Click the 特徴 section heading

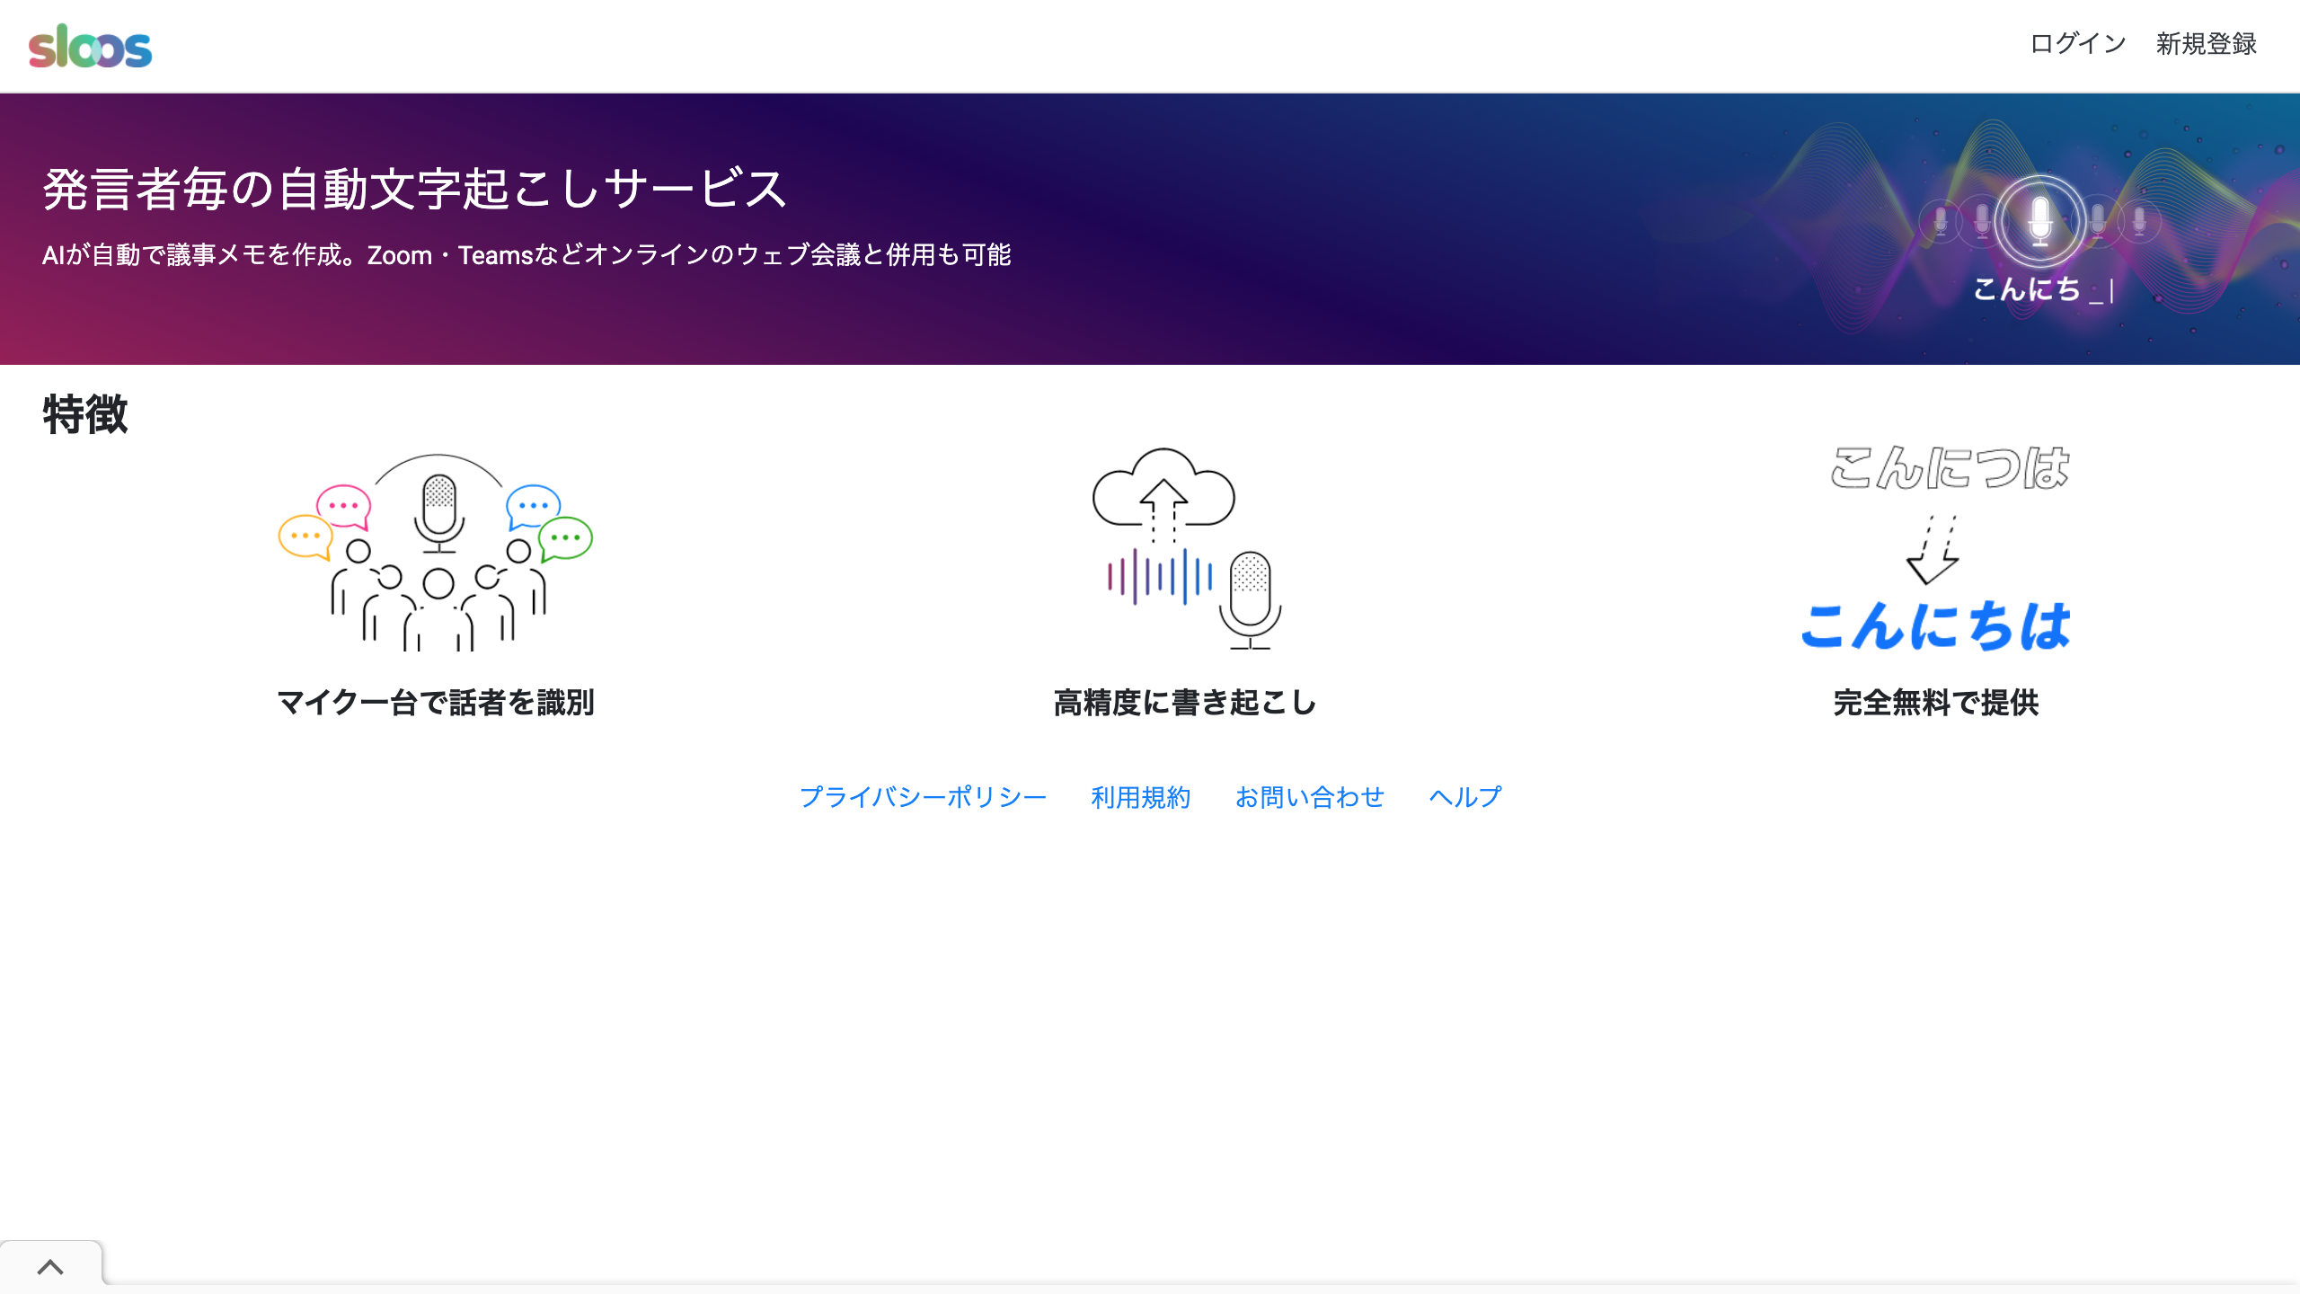(x=84, y=415)
